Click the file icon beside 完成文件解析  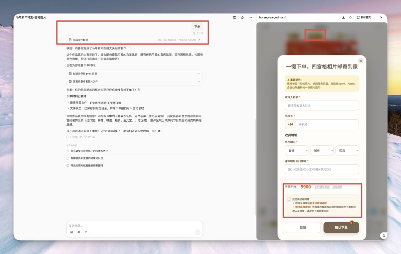click(70, 40)
